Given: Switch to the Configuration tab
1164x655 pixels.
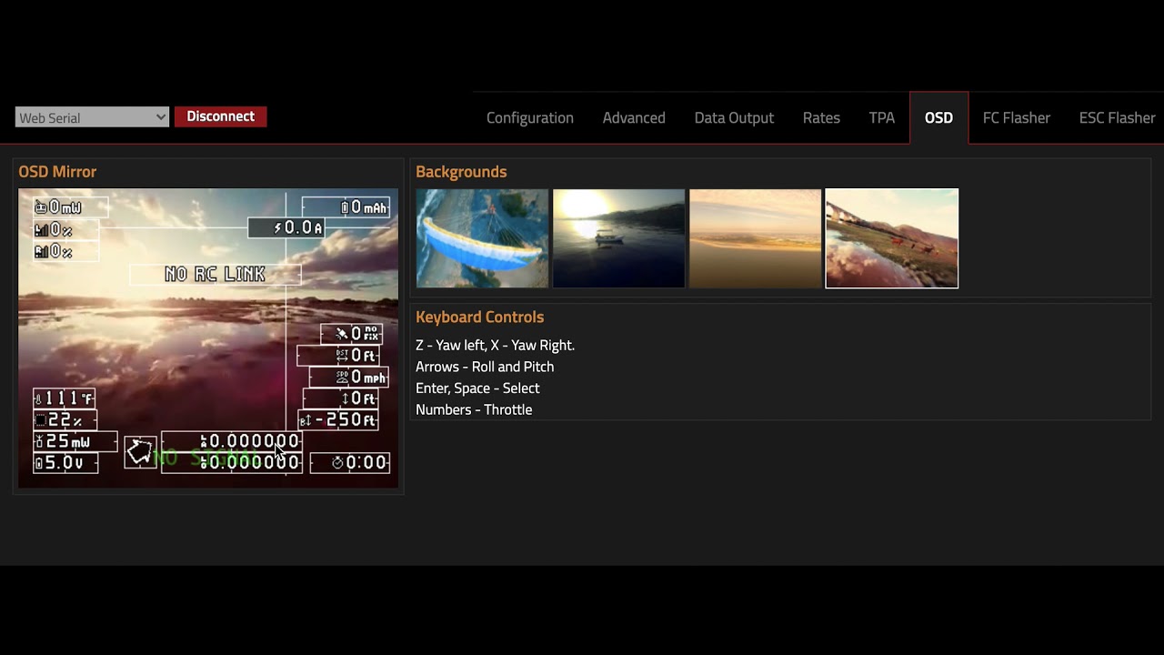Looking at the screenshot, I should click(530, 117).
